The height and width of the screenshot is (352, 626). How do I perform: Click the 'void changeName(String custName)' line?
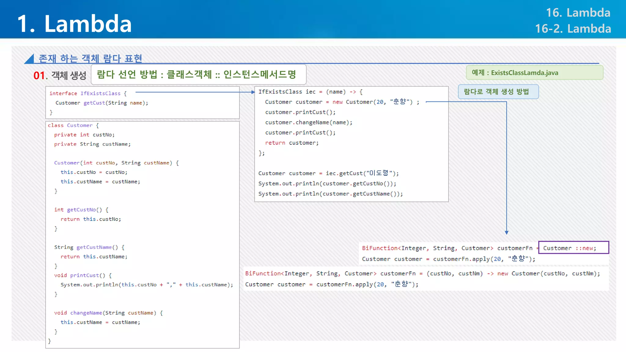[108, 313]
